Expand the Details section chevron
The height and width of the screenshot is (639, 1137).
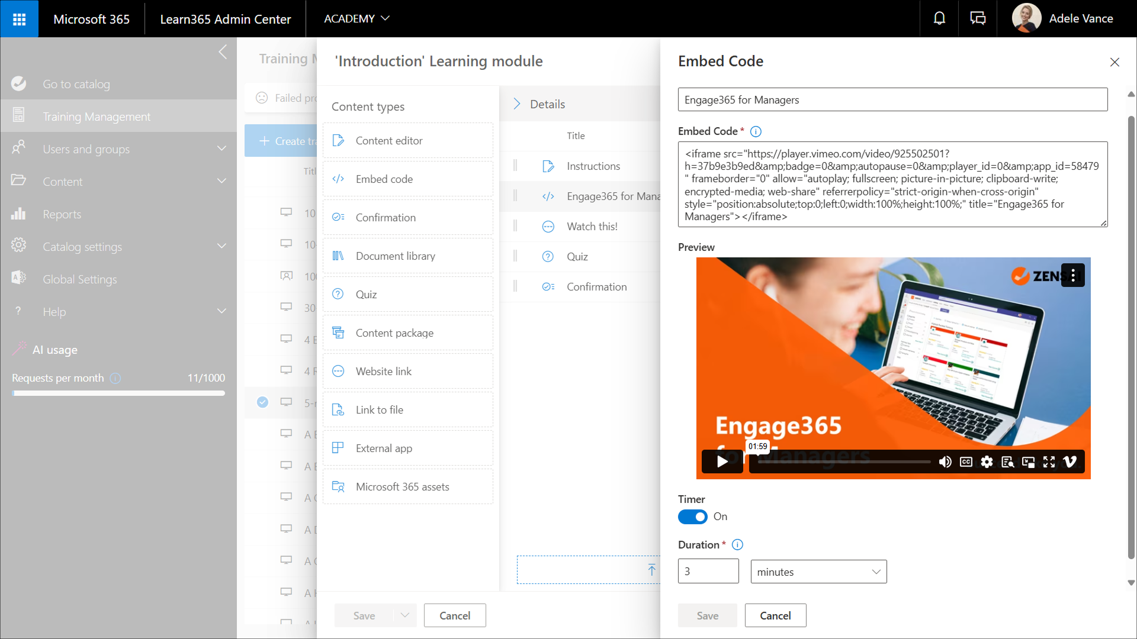[516, 104]
